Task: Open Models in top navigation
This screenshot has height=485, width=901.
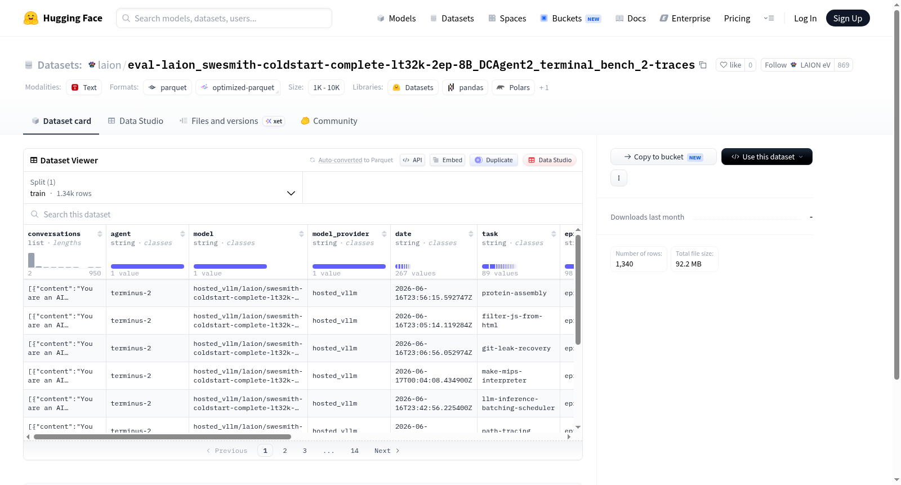Action: point(396,18)
